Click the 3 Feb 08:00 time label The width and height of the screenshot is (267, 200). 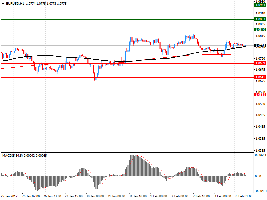[223, 196]
